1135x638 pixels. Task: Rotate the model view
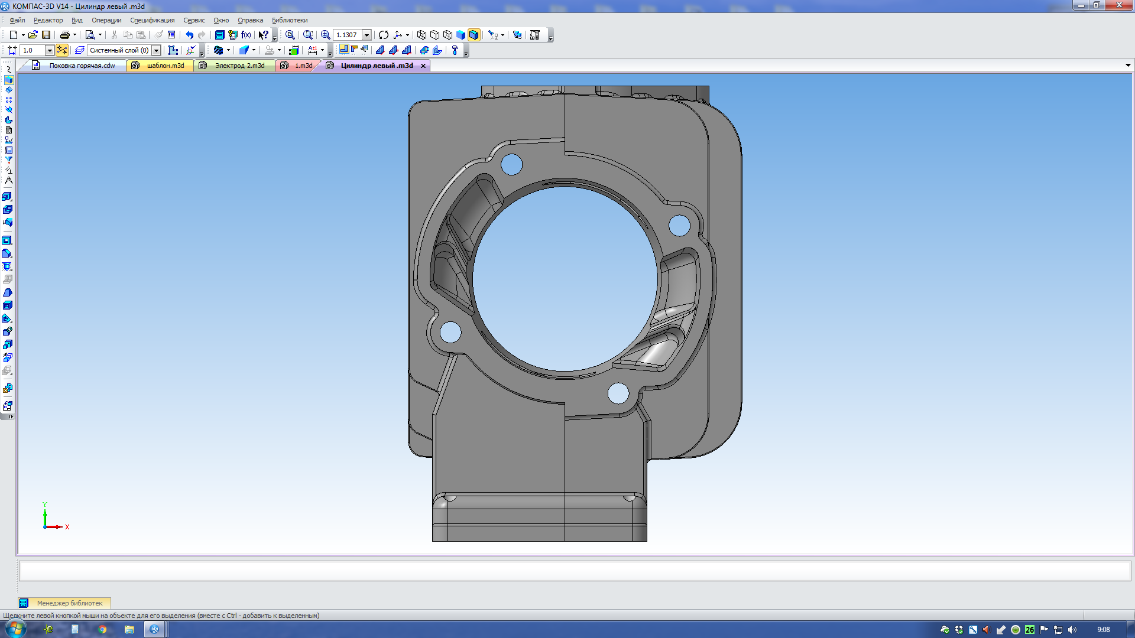(384, 35)
